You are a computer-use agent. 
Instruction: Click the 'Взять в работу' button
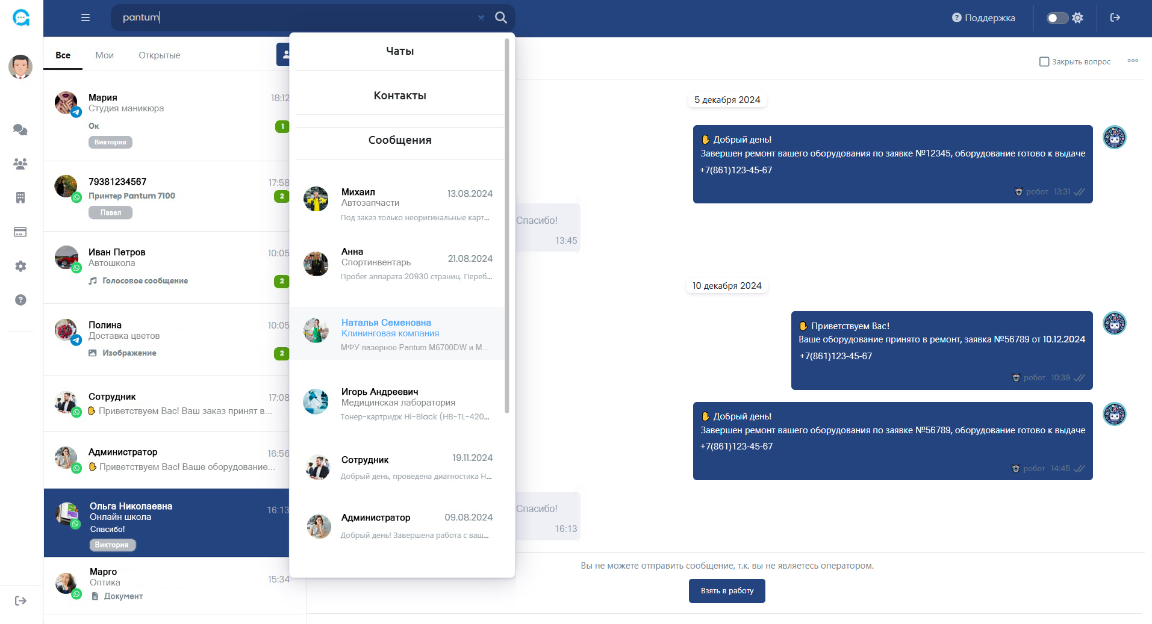pos(726,591)
